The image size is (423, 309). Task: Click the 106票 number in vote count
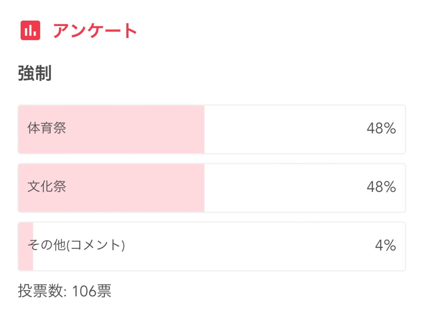(x=92, y=291)
